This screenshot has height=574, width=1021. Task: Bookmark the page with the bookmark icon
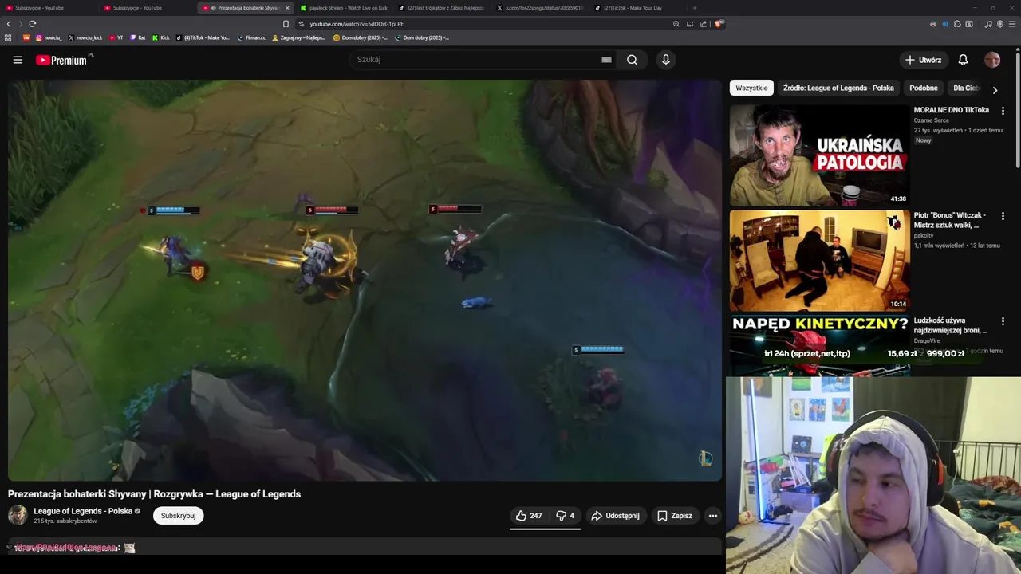click(x=286, y=24)
